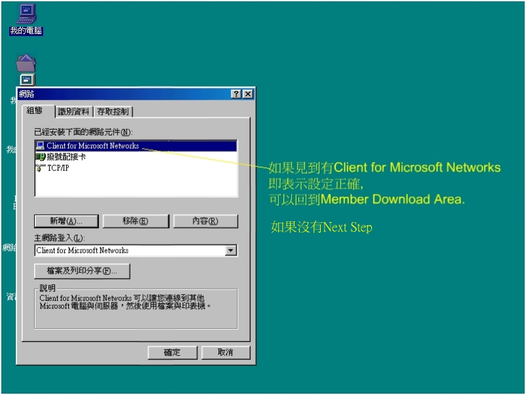Click the help question mark button in title bar

(x=236, y=94)
